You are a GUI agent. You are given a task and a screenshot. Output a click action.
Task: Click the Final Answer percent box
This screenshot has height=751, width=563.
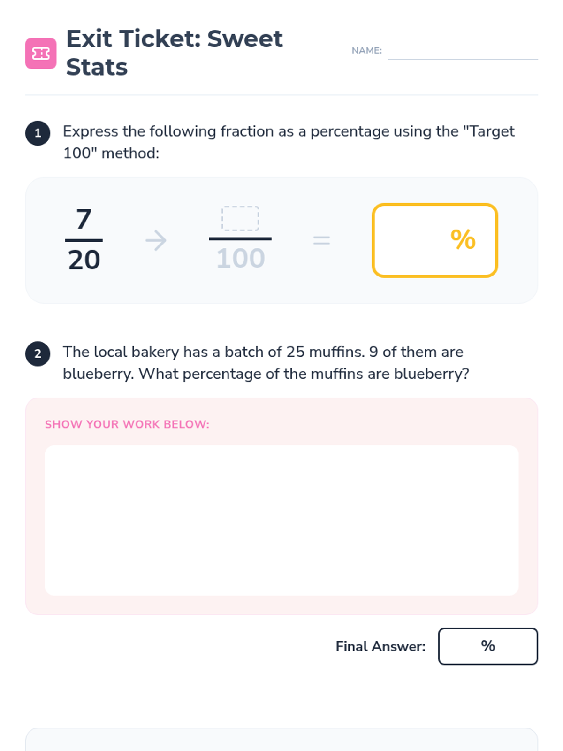pos(488,646)
